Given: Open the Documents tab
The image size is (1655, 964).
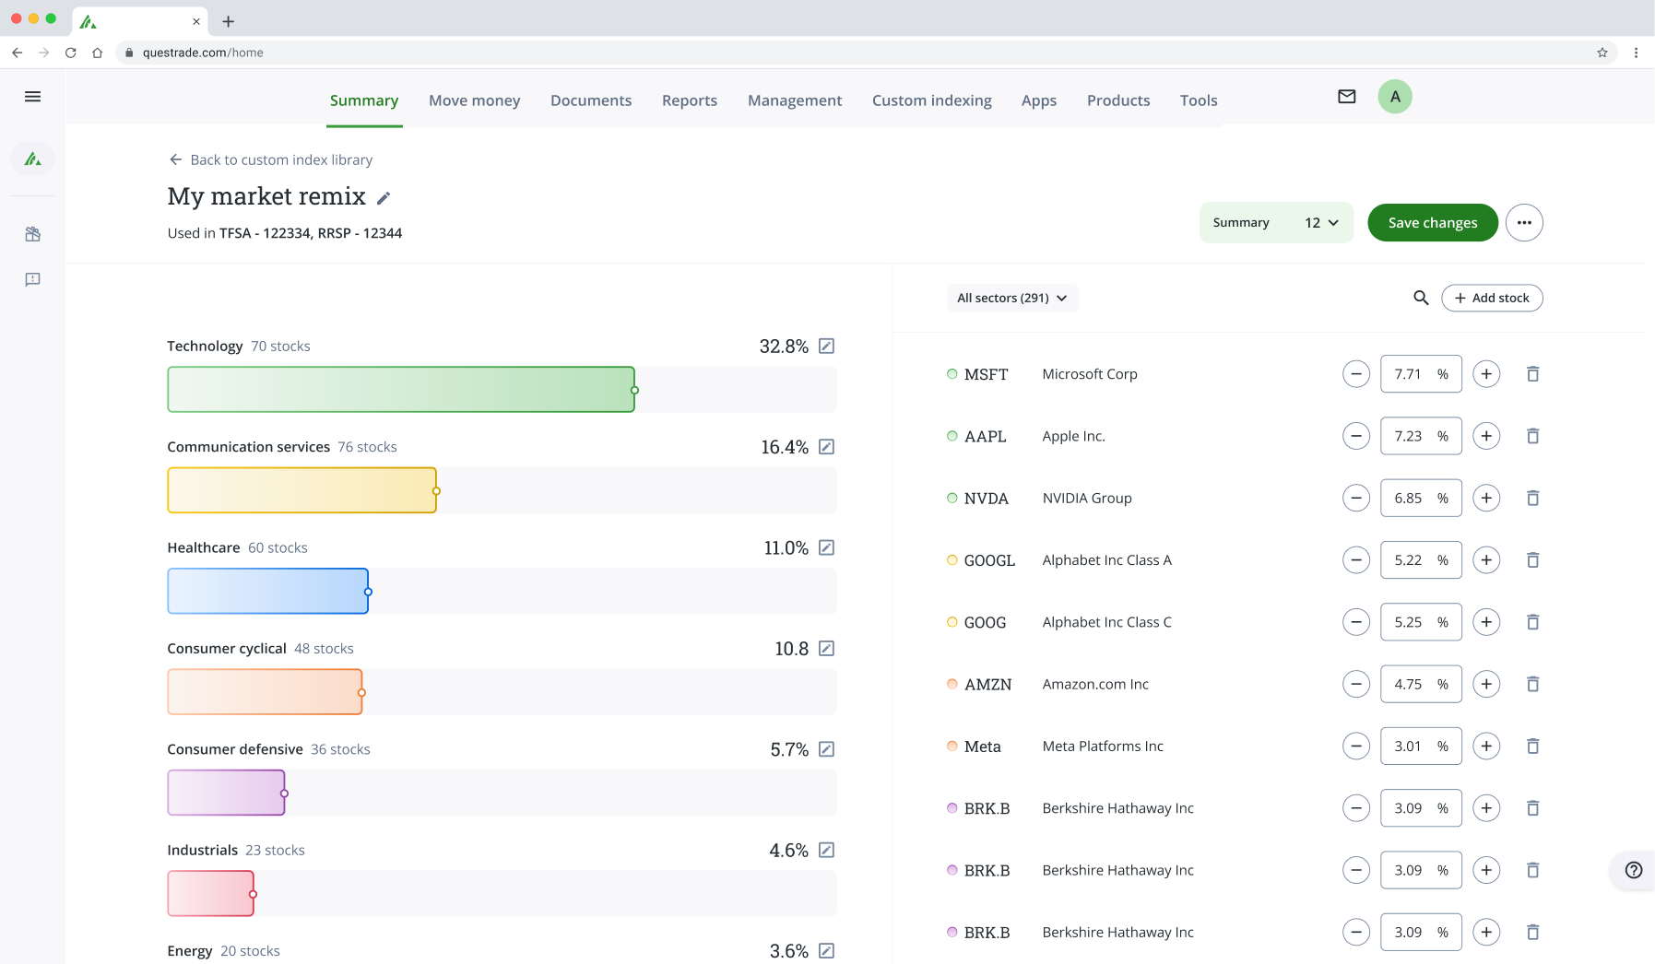Looking at the screenshot, I should [x=591, y=100].
